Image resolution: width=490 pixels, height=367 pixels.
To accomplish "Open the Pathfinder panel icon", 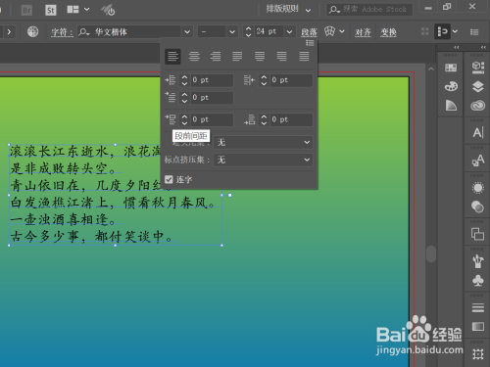I will pyautogui.click(x=478, y=234).
